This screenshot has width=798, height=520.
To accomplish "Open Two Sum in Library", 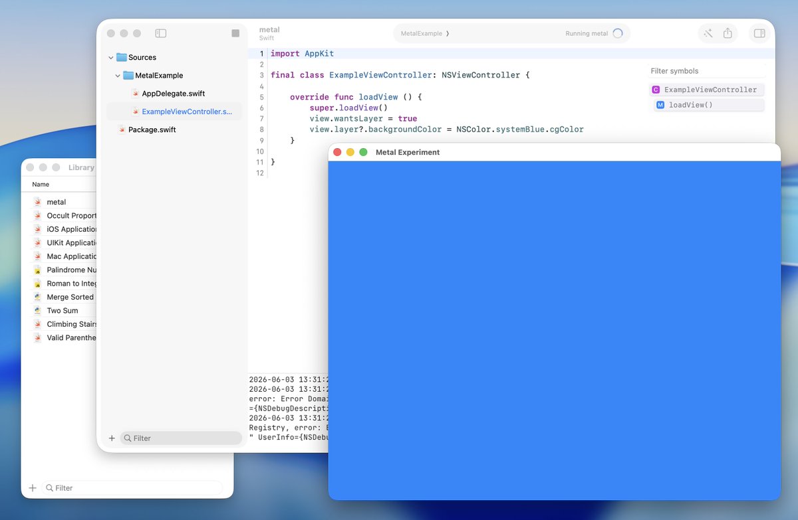I will (63, 311).
